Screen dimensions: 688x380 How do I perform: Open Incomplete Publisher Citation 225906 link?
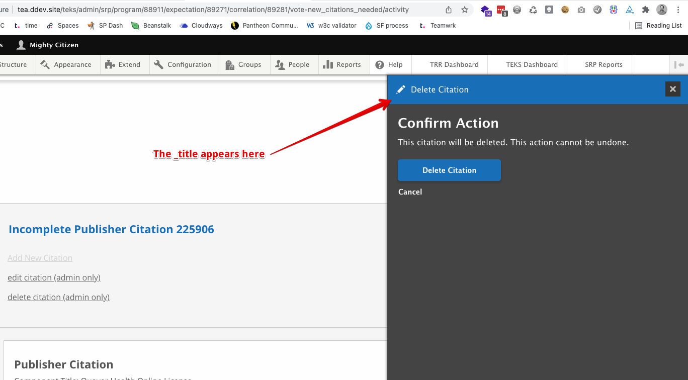click(x=111, y=229)
